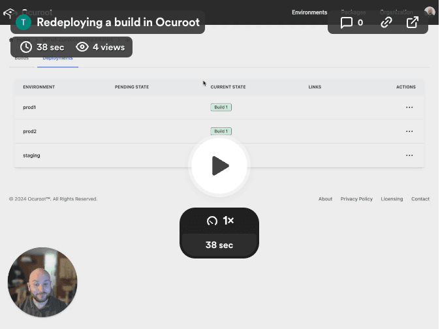Click the Ocuroot logo icon
The width and height of the screenshot is (440, 329).
[x=9, y=12]
